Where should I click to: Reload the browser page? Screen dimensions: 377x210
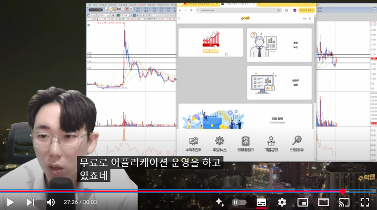coord(191,10)
